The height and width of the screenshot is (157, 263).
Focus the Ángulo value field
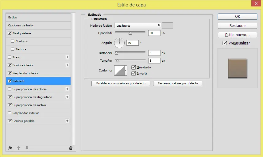tap(133, 43)
